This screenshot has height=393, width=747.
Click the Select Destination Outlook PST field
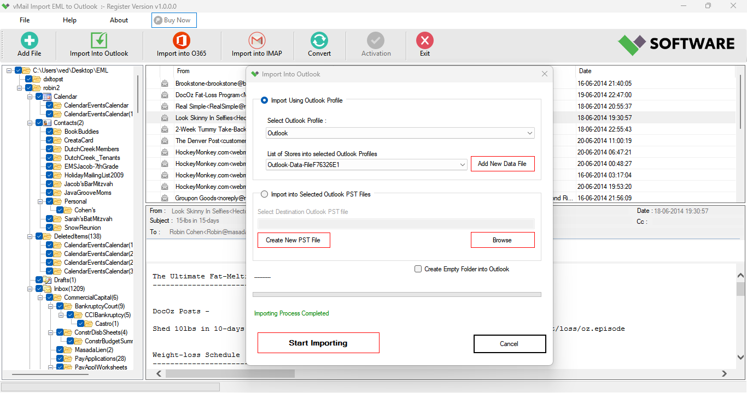396,223
